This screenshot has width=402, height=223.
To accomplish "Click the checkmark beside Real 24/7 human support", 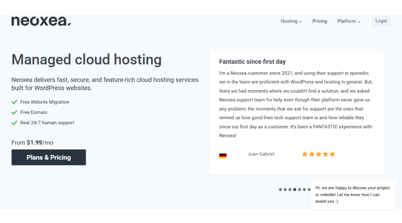I will (15, 123).
